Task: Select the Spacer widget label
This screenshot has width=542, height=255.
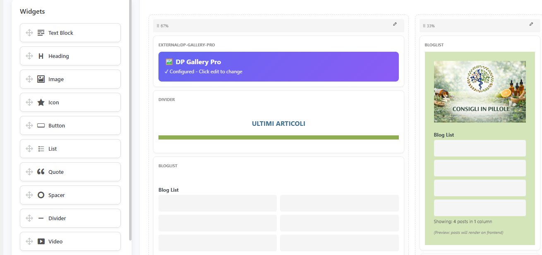Action: 57,195
